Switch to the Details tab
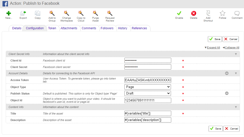 pyautogui.click(x=17, y=28)
